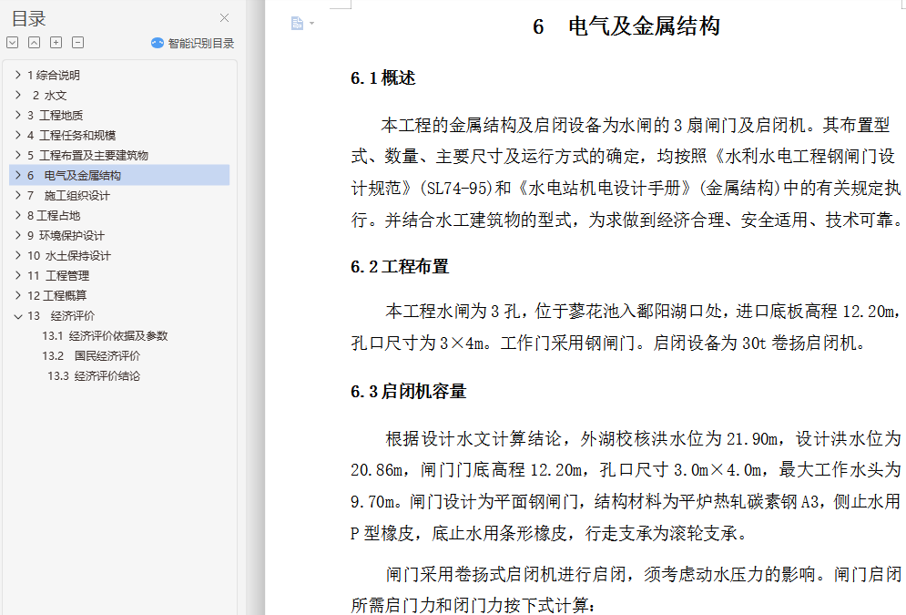Go to 2 水文 in outline

tap(50, 96)
